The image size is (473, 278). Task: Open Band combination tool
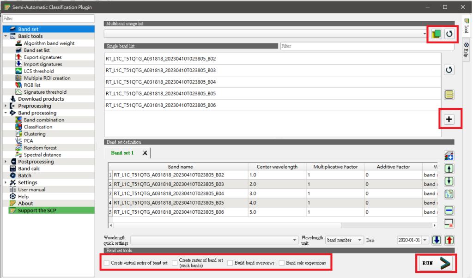[x=44, y=120]
